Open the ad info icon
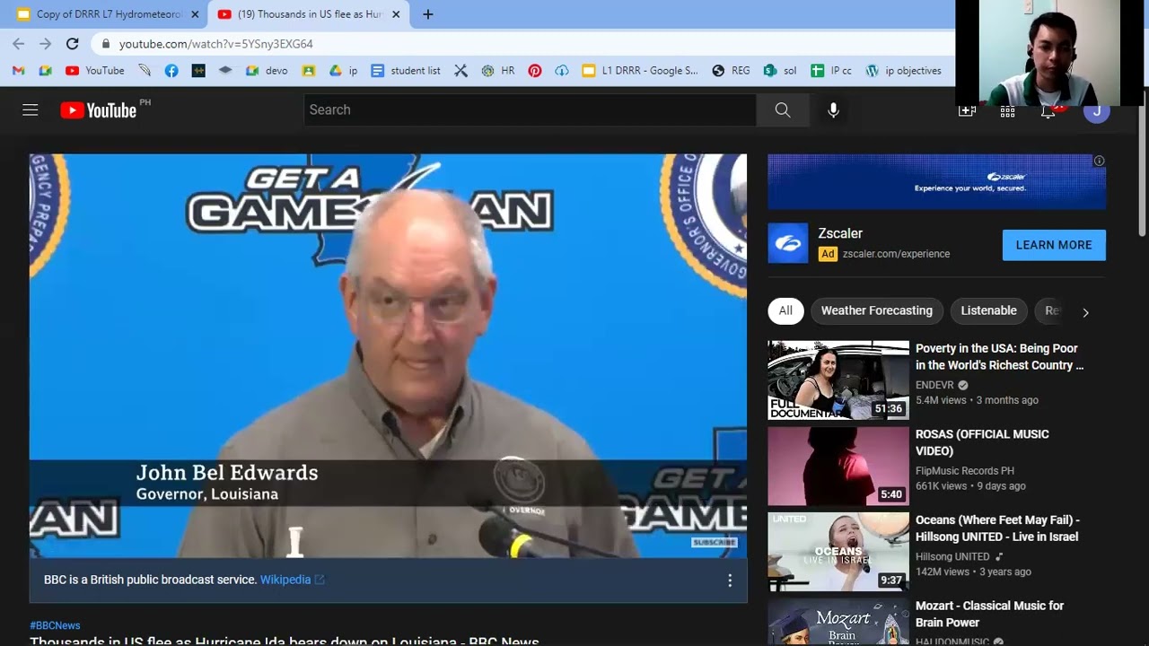 (x=1099, y=161)
